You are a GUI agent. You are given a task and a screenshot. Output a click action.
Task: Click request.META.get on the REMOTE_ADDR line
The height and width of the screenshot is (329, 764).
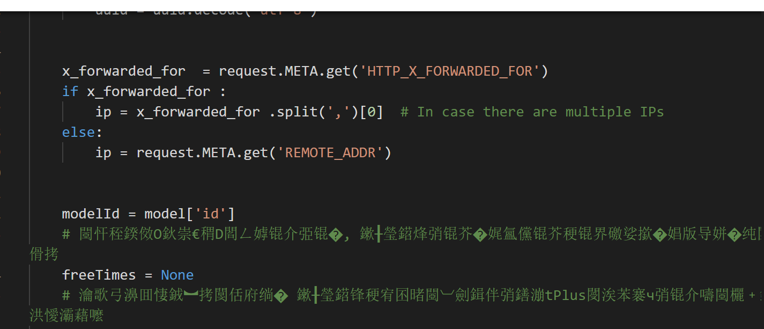click(x=202, y=152)
